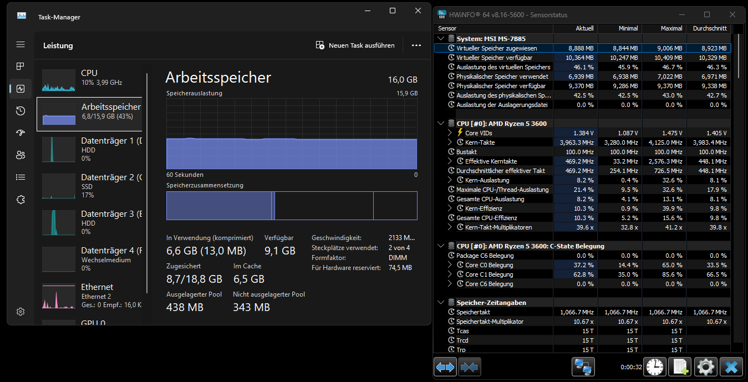This screenshot has width=748, height=382.
Task: Expand the Core VIDs row
Action: [450, 133]
